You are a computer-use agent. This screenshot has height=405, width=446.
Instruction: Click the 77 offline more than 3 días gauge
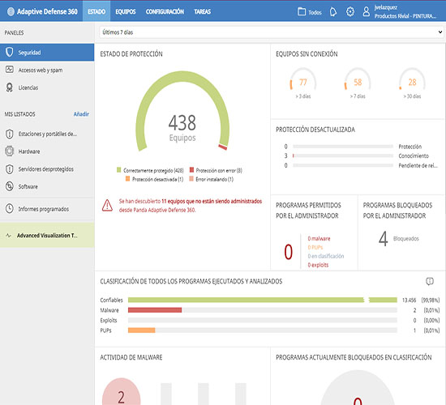click(x=303, y=83)
